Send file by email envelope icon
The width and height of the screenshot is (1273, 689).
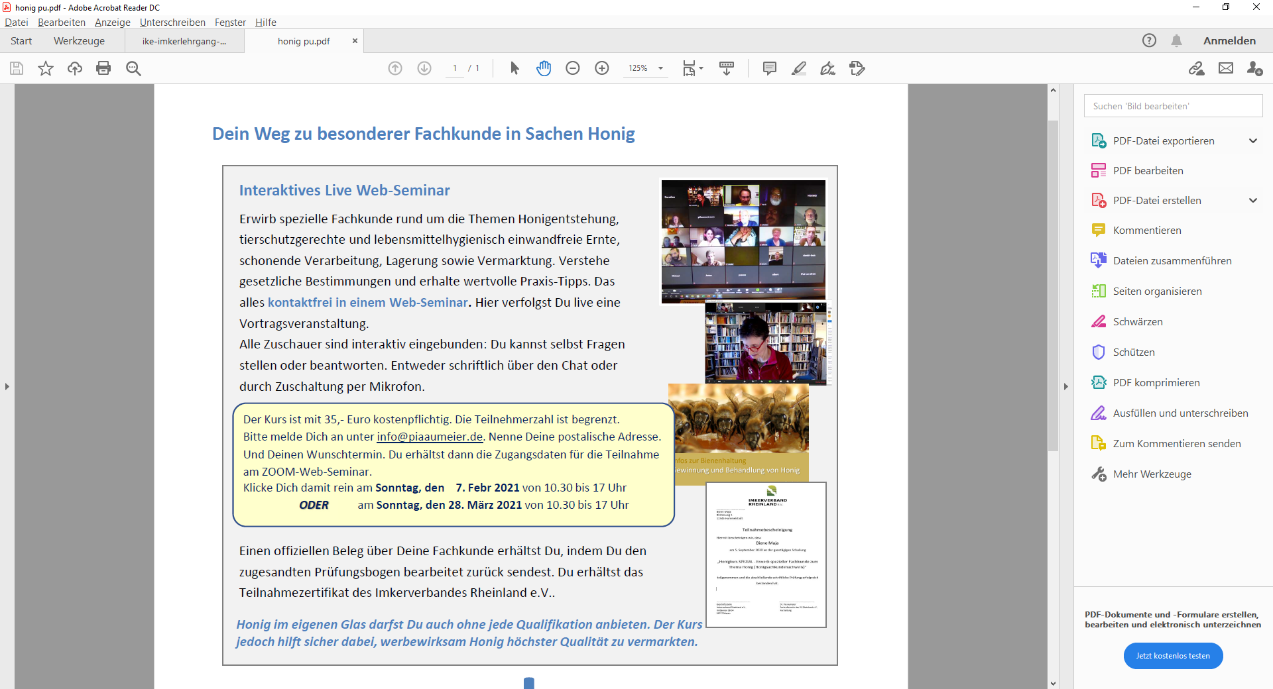(x=1226, y=68)
